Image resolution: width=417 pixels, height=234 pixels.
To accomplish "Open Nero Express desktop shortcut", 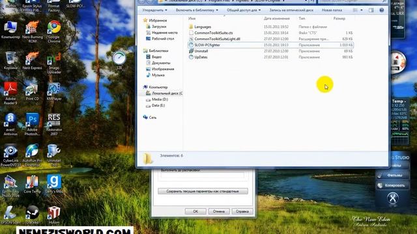I will pos(32,60).
